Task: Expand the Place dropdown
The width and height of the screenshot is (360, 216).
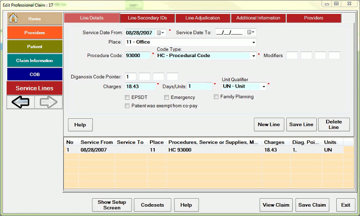Action: tap(254, 42)
